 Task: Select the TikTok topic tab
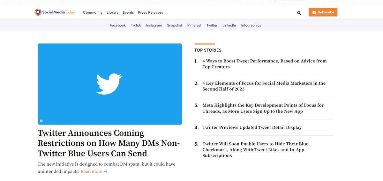pos(136,25)
